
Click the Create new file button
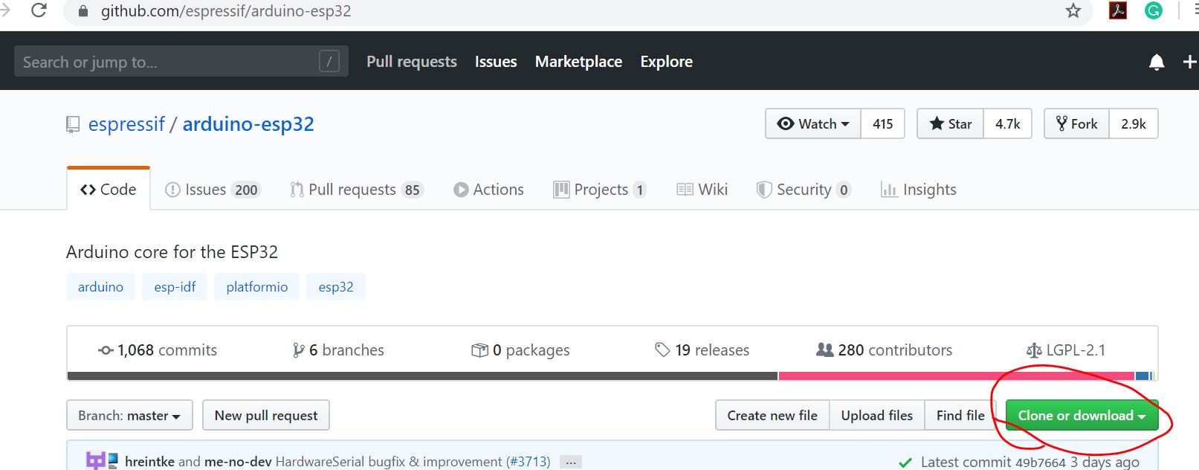772,416
